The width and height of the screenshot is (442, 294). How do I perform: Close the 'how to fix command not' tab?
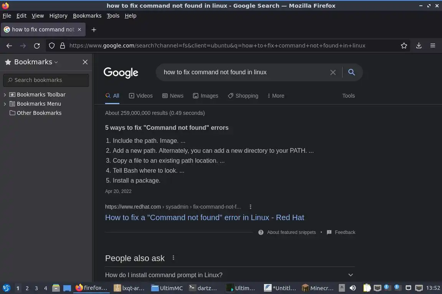pyautogui.click(x=79, y=29)
